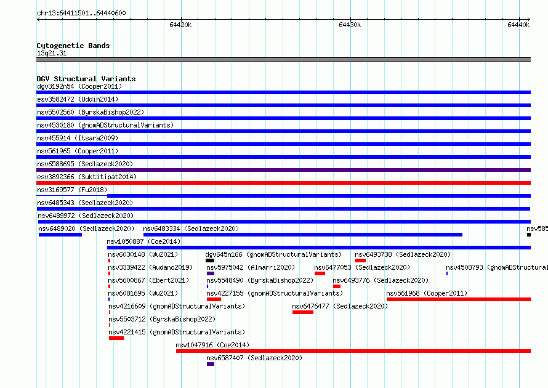548x388 pixels.
Task: Click the purple bar under nsv5975042 (Almarri2020)
Action: (211, 273)
